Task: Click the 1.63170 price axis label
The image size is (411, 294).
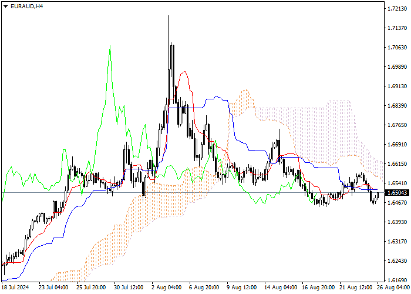Action: [397, 241]
